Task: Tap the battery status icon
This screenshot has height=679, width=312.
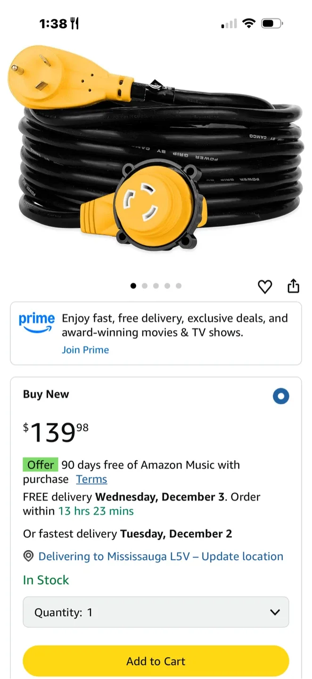Action: click(x=272, y=23)
